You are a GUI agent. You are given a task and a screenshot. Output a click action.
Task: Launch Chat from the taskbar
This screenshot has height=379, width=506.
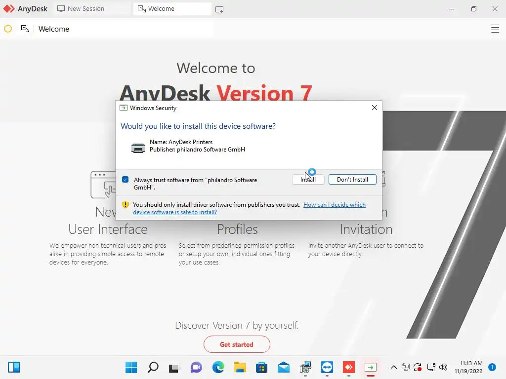(x=196, y=367)
